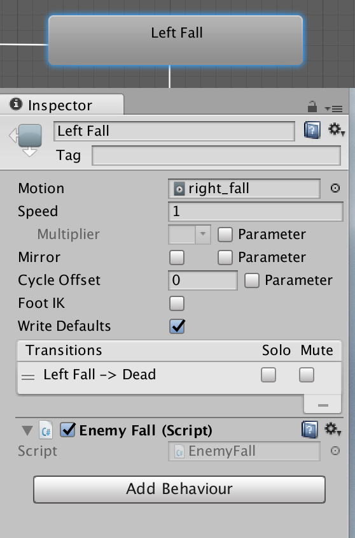Collapse the Enemy Fall script component
The image size is (355, 538).
point(27,430)
